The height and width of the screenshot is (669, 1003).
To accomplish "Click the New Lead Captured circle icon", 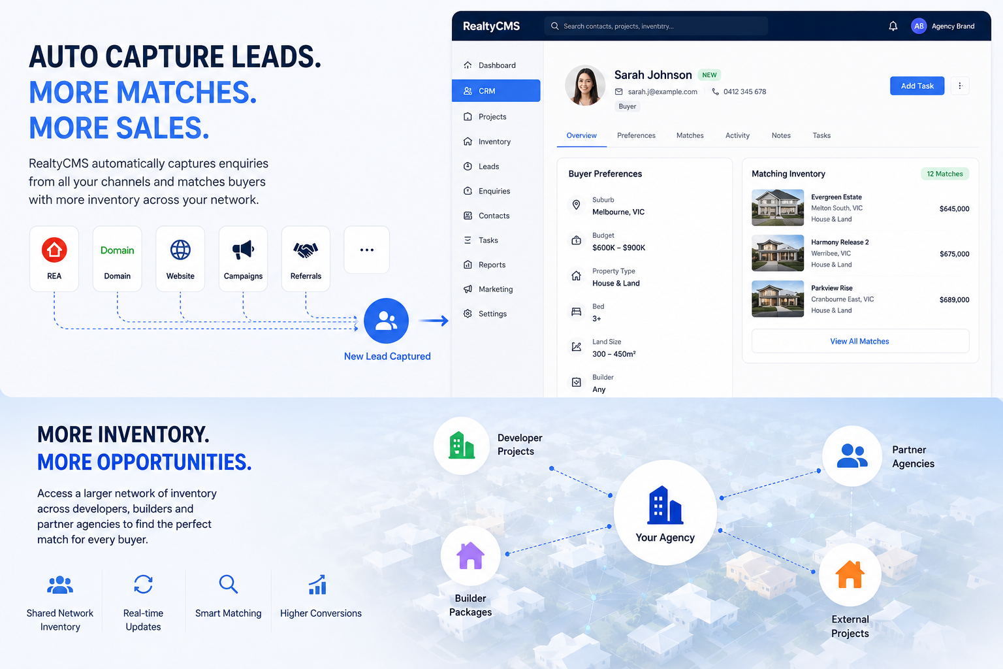I will click(x=387, y=321).
